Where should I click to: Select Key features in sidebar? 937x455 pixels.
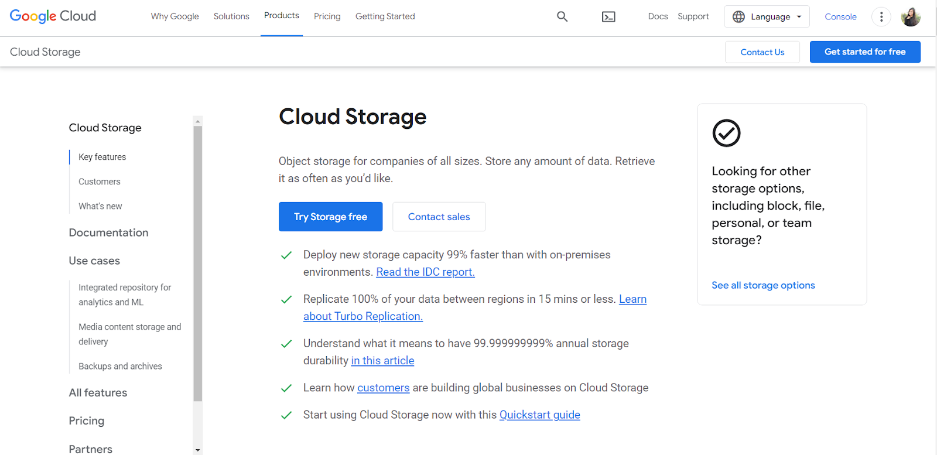click(102, 157)
